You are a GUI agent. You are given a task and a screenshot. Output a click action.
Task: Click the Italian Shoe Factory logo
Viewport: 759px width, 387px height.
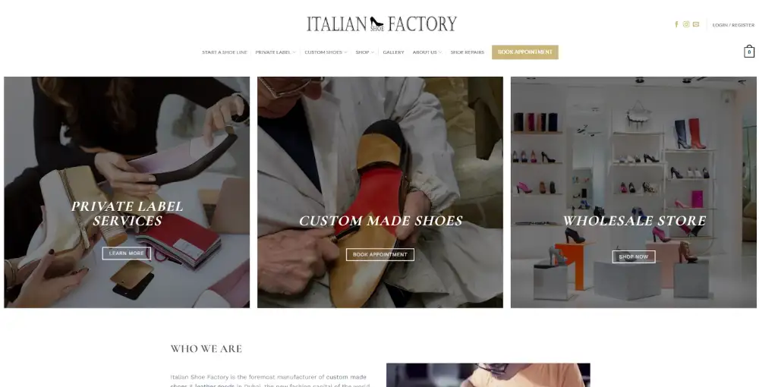[382, 24]
